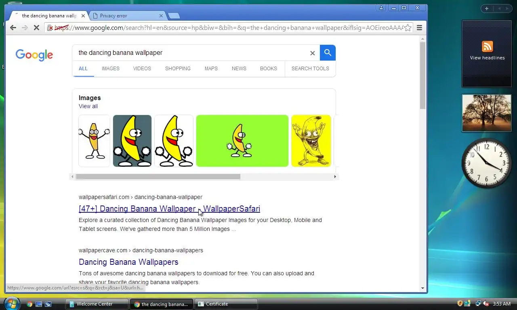The width and height of the screenshot is (517, 310).
Task: Click the wallpapersafari.com breadcrumb text
Action: point(141,197)
